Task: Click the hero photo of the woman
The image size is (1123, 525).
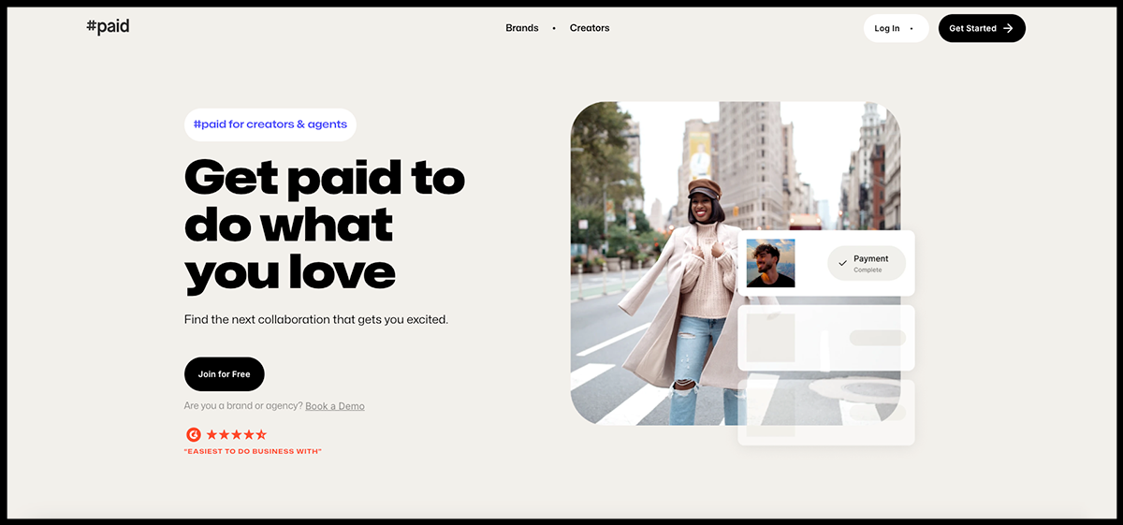Action: [655, 262]
